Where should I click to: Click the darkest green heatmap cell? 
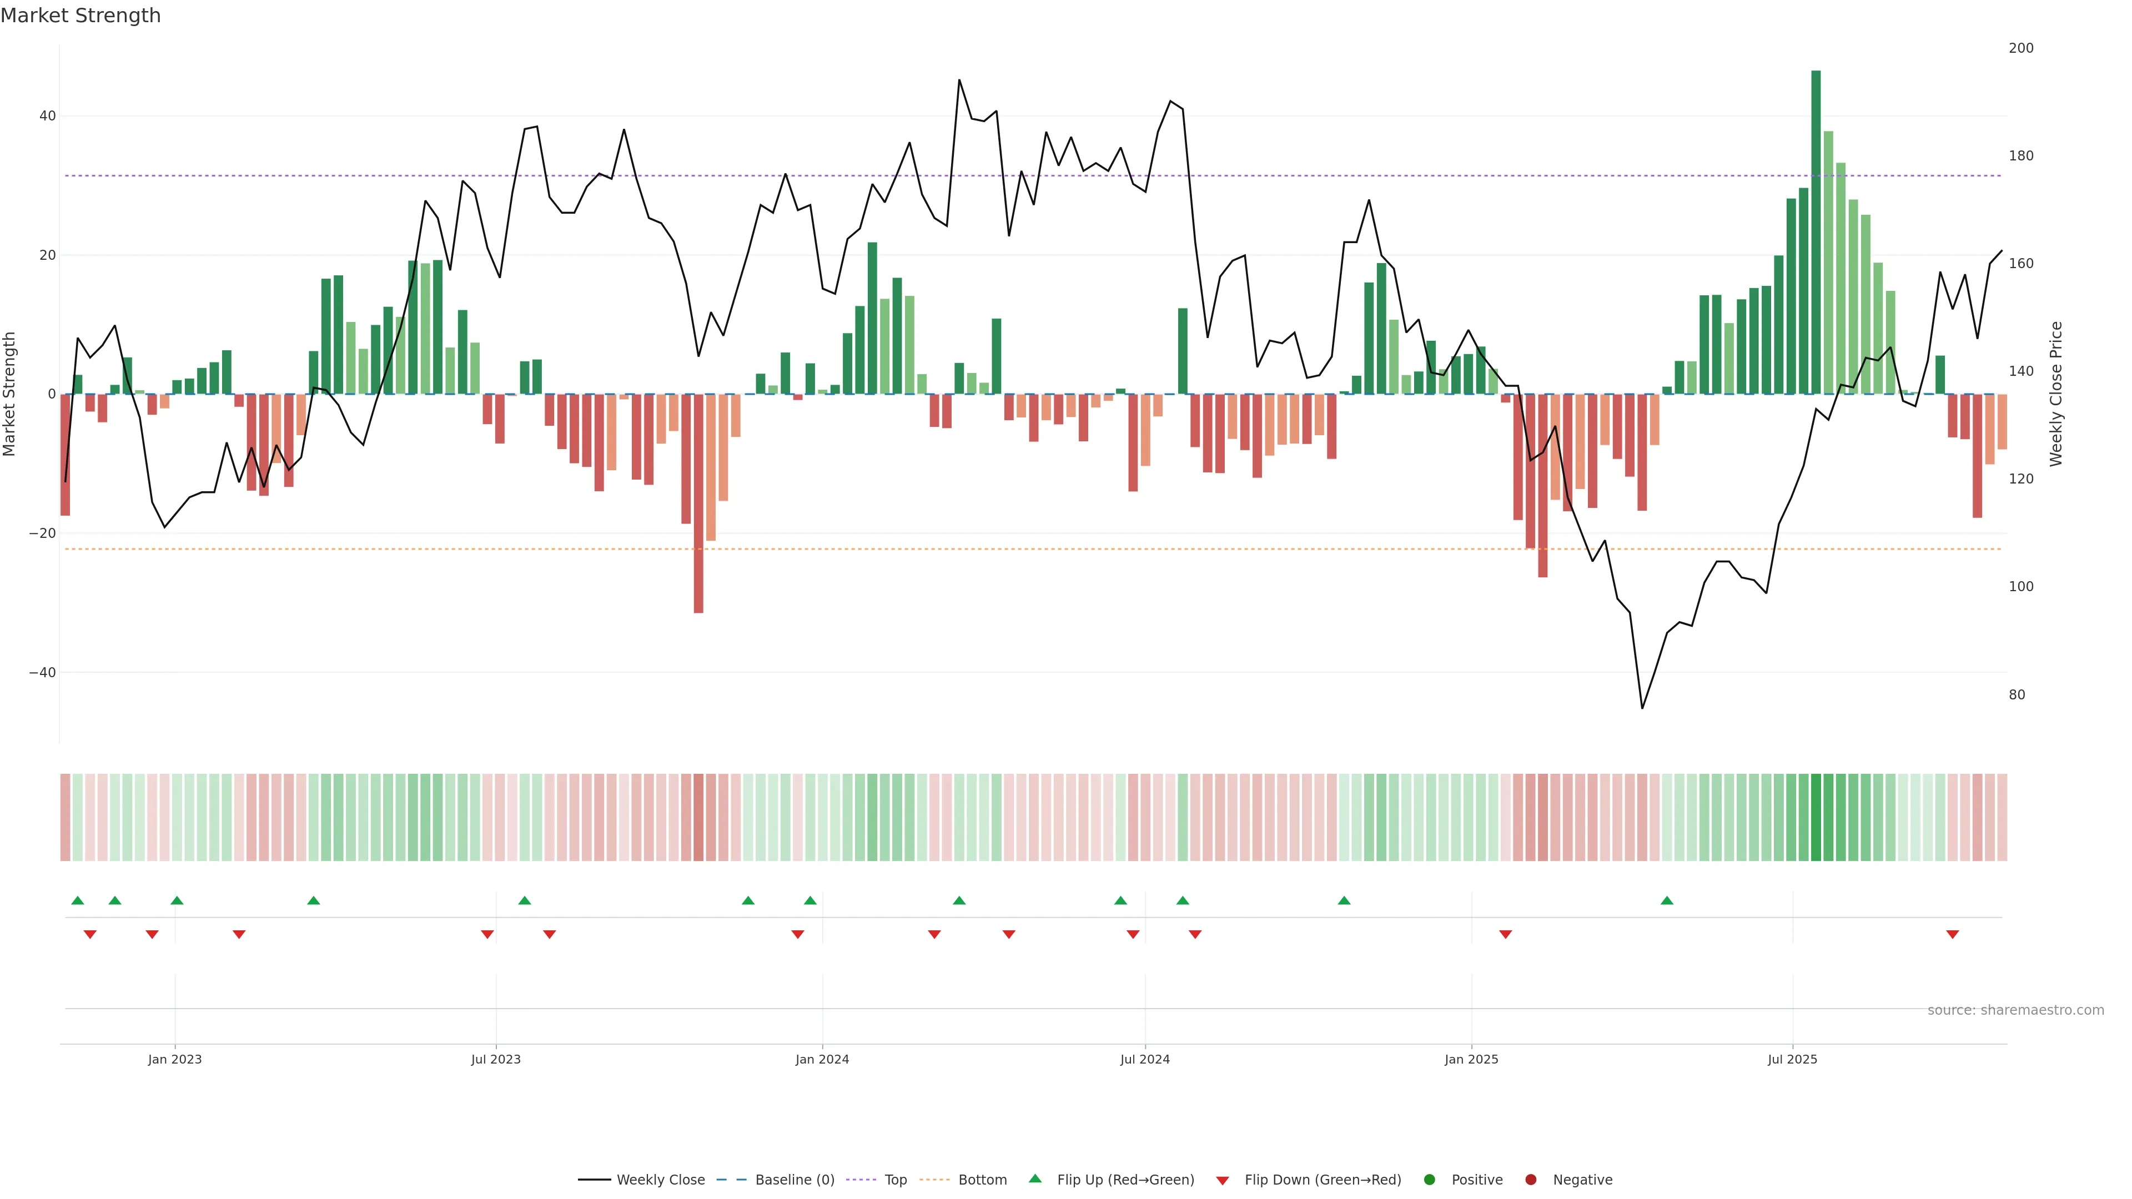1816,817
